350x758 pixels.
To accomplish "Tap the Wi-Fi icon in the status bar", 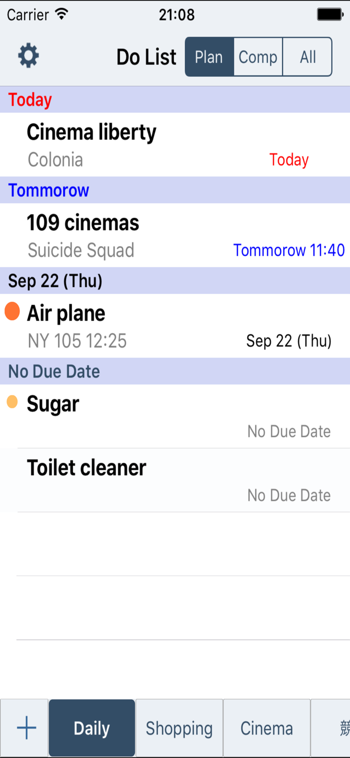I will tap(63, 15).
